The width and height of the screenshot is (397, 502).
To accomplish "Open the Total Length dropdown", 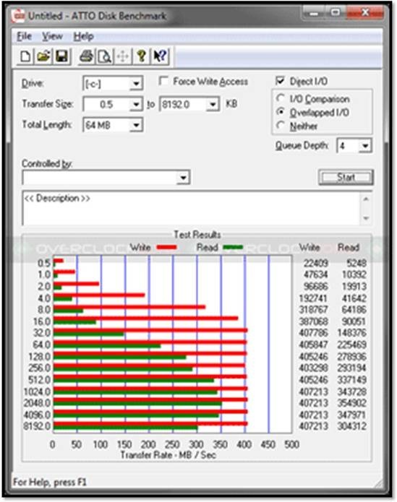I will pyautogui.click(x=136, y=125).
